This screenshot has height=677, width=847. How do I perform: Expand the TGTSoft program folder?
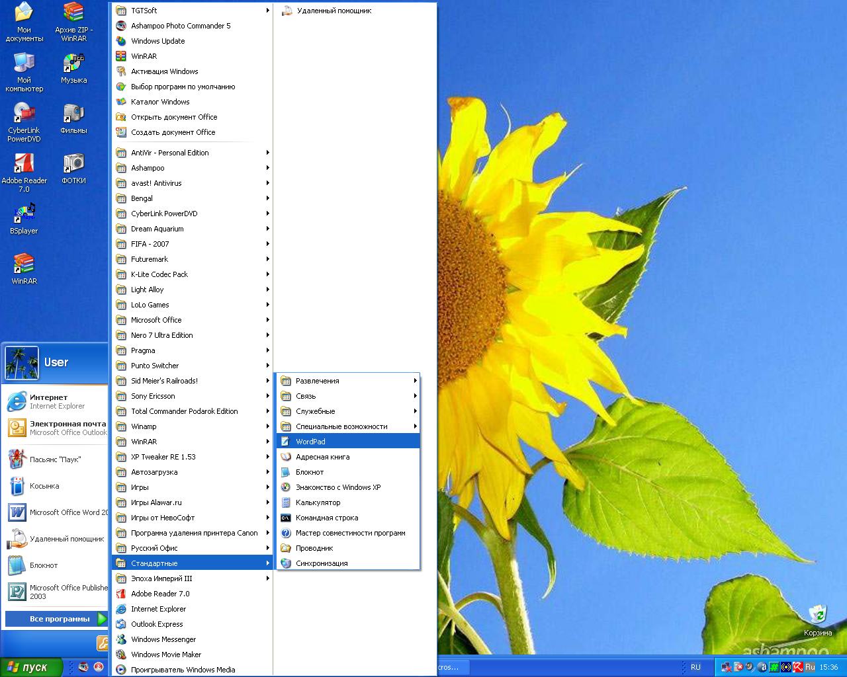pyautogui.click(x=193, y=11)
